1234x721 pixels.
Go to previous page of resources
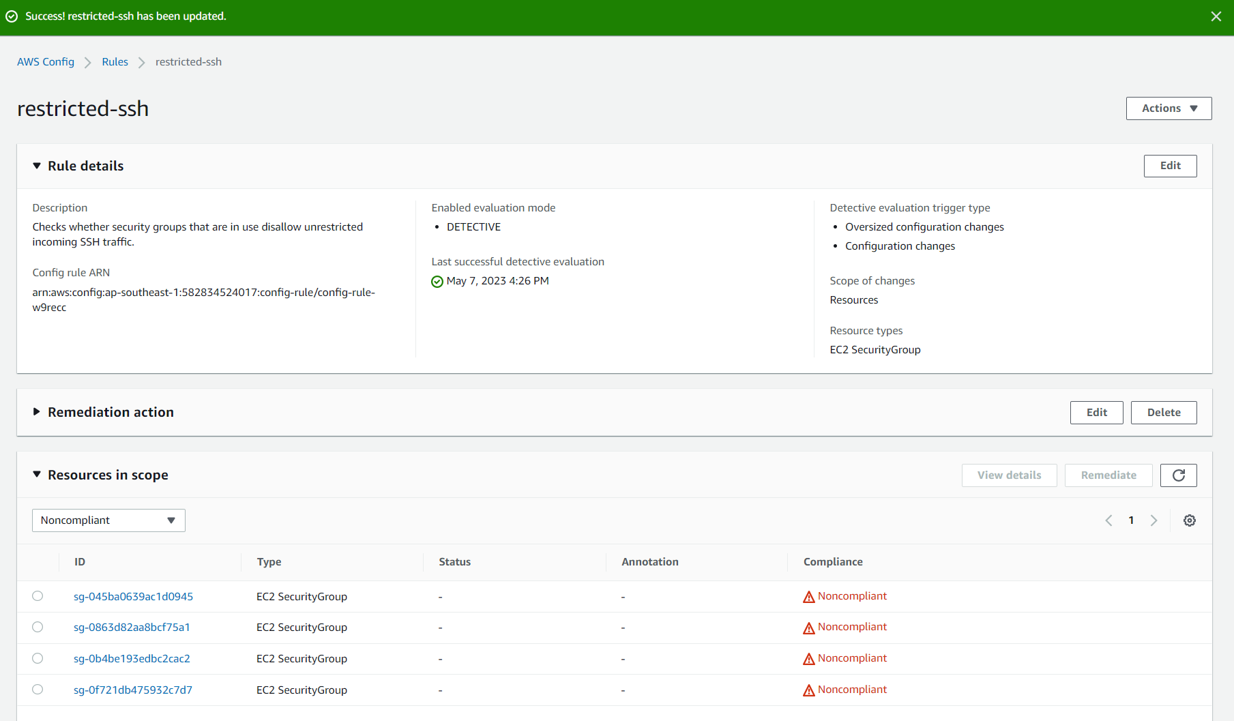[1108, 520]
